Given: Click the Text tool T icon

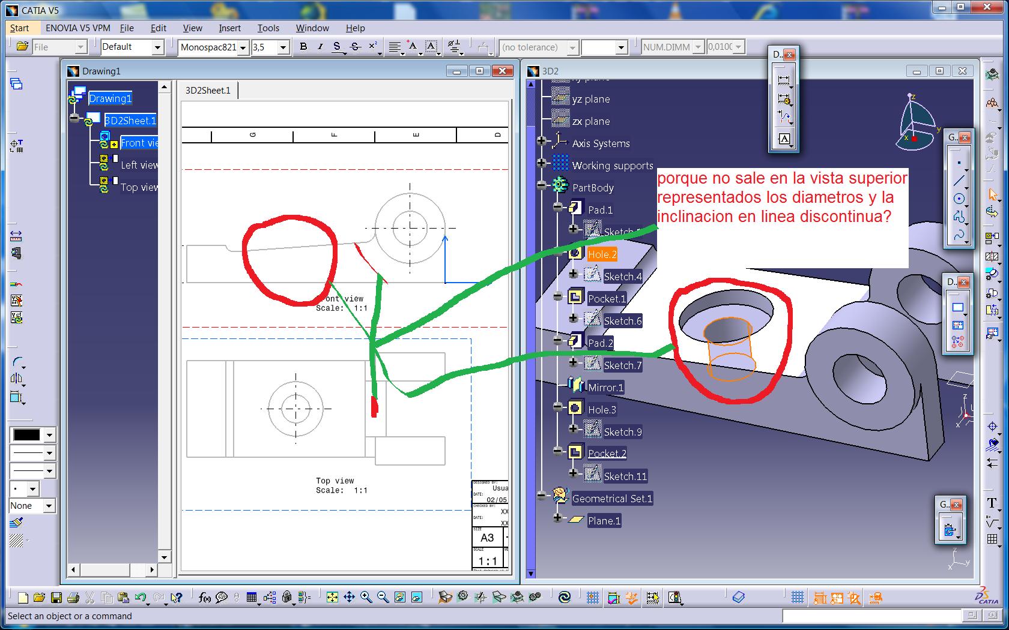Looking at the screenshot, I should pos(992,503).
